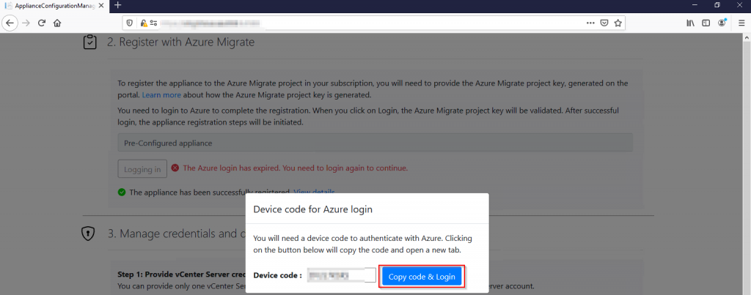This screenshot has height=295, width=751.
Task: Open the page actions three-dot menu
Action: 590,23
